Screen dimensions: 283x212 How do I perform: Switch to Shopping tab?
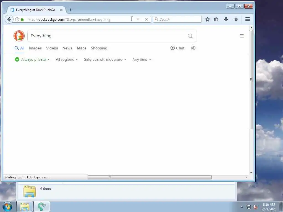pyautogui.click(x=99, y=48)
